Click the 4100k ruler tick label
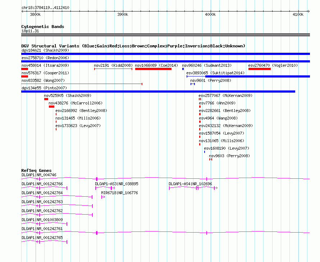Viewport: 320px width, 262px height. click(x=298, y=14)
